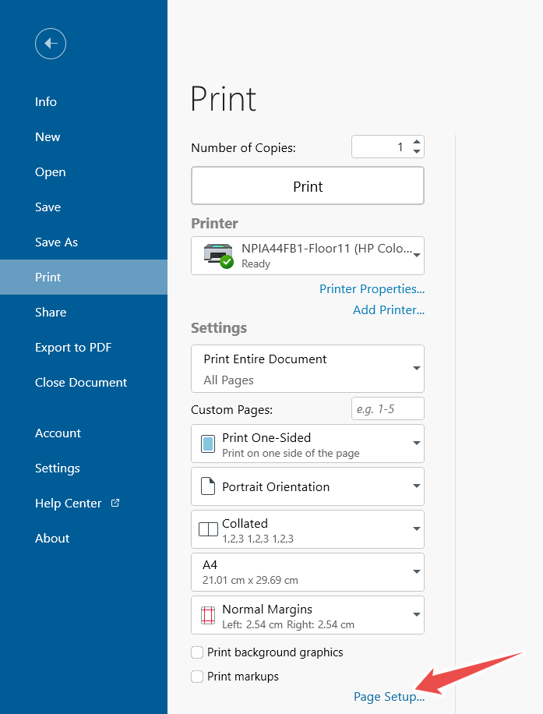Click the Help Center external link icon
The width and height of the screenshot is (543, 714).
click(115, 503)
